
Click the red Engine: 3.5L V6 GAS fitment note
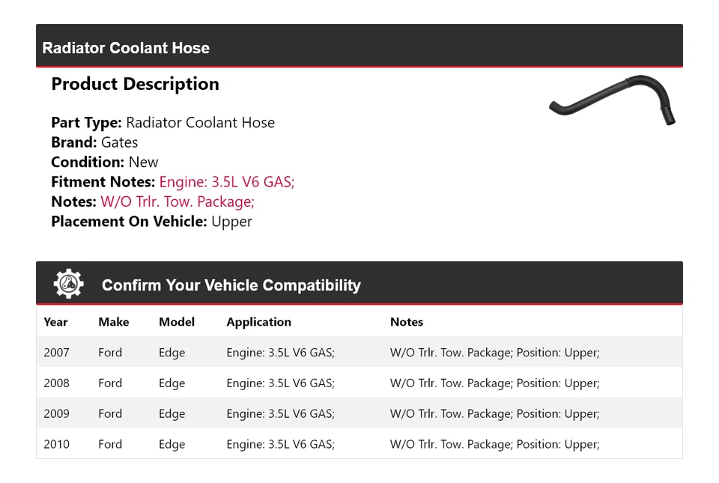click(227, 182)
